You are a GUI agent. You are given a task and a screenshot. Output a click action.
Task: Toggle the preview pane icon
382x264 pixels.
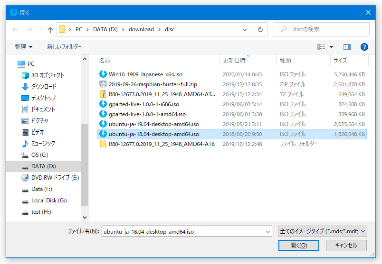click(x=347, y=46)
